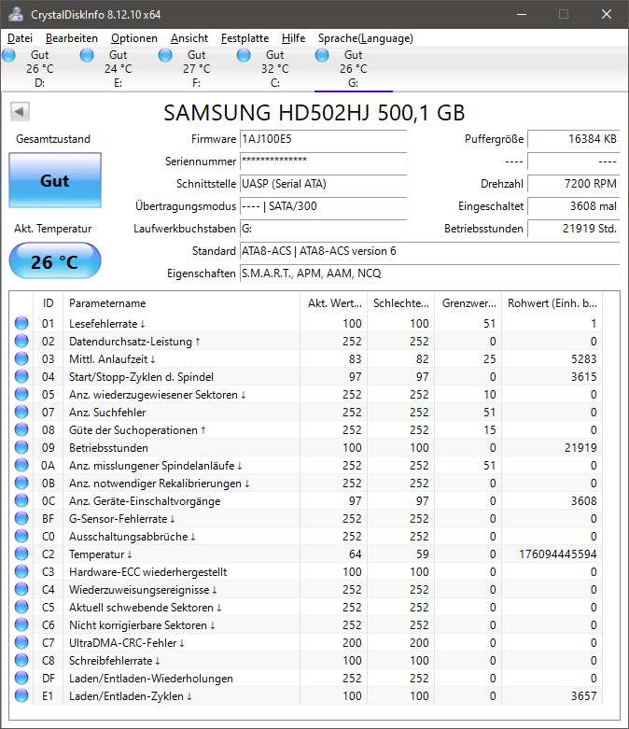Viewport: 629px width, 729px height.
Task: Click status icon for Anz. misslungener Spindelanläufe
Action: (x=21, y=465)
